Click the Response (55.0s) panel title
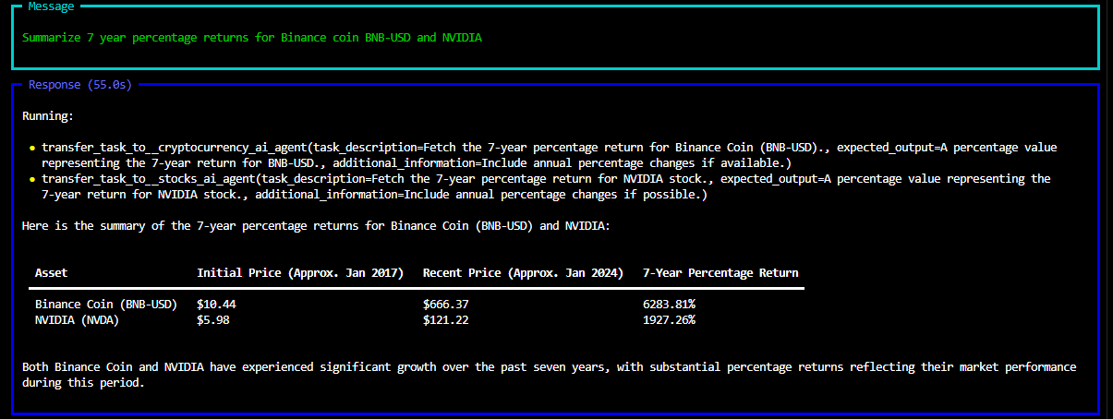 [80, 85]
